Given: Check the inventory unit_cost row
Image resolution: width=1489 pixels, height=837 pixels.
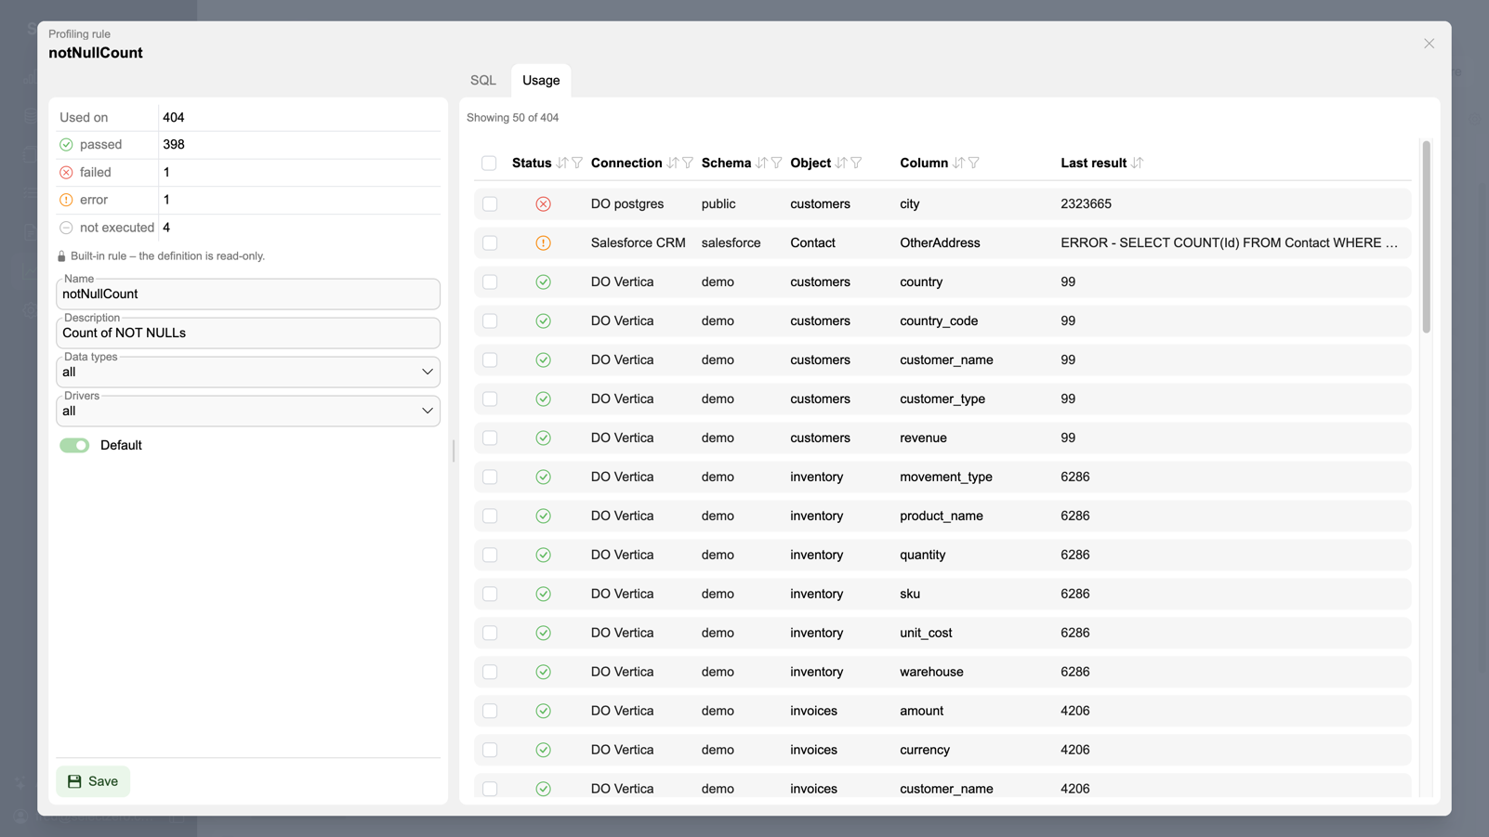Looking at the screenshot, I should pyautogui.click(x=490, y=633).
